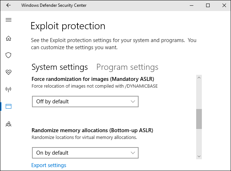
Task: Open Device performance & health heart icon
Action: click(x=9, y=72)
